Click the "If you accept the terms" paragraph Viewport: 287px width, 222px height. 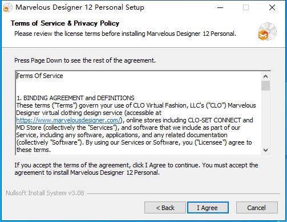pos(136,168)
